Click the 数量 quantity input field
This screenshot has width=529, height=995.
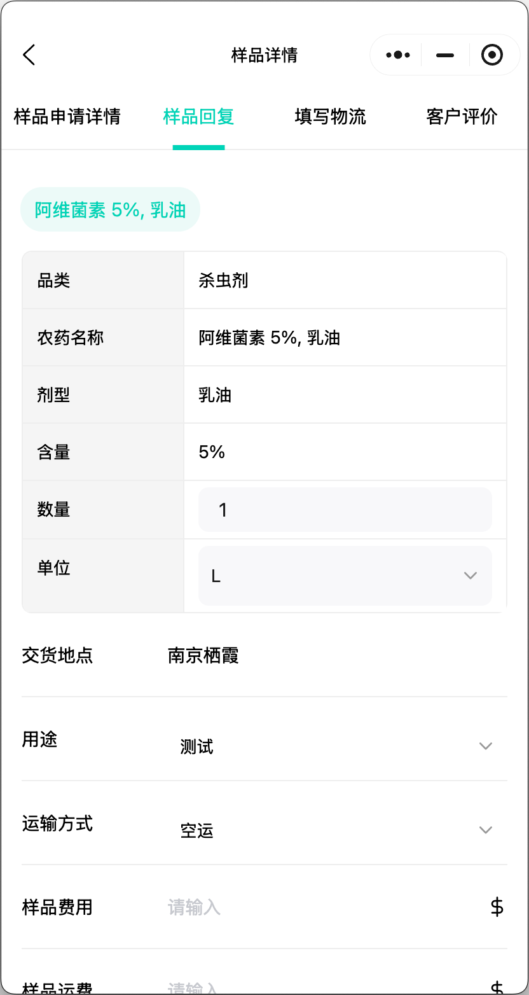345,510
